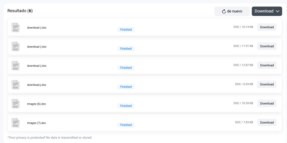Viewport: 287px width, 143px height.
Task: Download the 12.87 KB doc file
Action: (267, 65)
